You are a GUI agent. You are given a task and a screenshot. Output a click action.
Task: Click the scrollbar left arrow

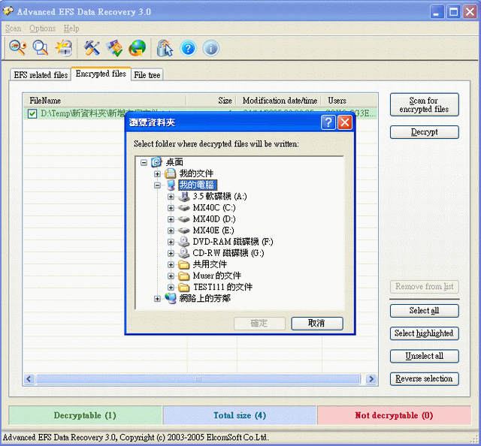(x=29, y=379)
